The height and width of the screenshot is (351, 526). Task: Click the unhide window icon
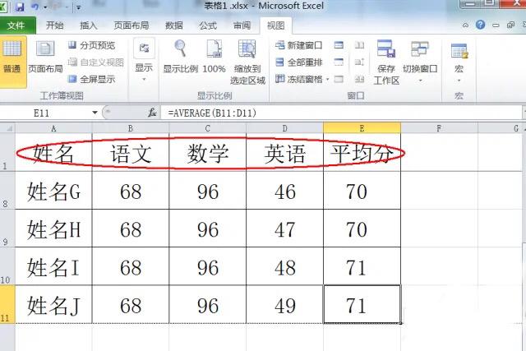pos(339,79)
